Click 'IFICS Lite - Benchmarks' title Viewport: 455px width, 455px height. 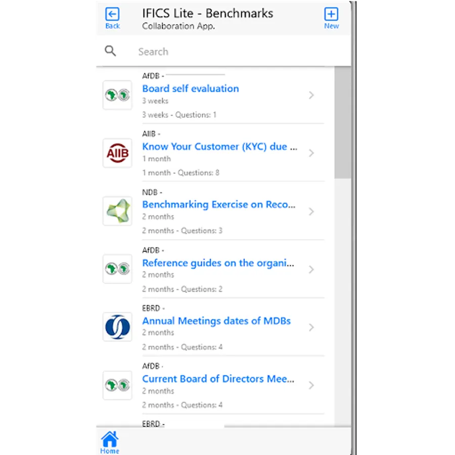click(207, 13)
